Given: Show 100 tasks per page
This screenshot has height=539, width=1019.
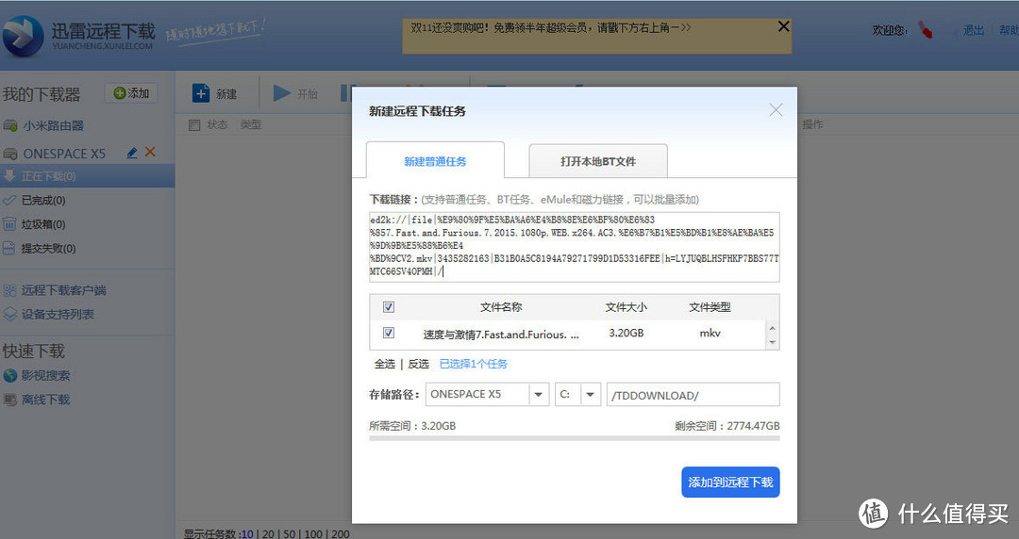Looking at the screenshot, I should 313,533.
